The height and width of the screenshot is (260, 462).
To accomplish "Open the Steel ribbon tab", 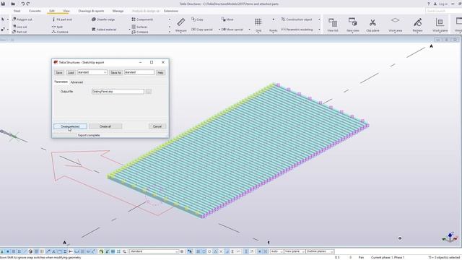I will click(17, 11).
